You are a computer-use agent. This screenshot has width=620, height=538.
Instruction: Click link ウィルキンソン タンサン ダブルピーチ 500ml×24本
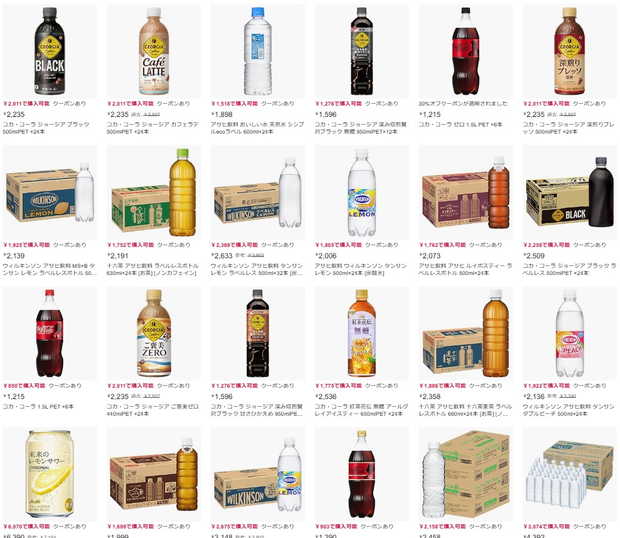point(569,410)
